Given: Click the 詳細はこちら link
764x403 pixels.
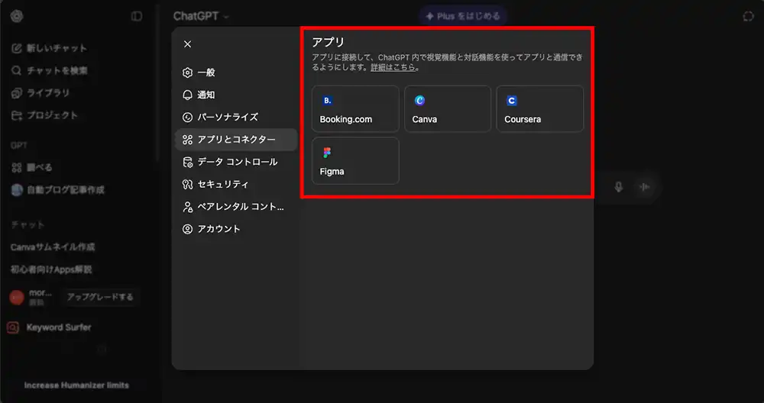Looking at the screenshot, I should 393,67.
